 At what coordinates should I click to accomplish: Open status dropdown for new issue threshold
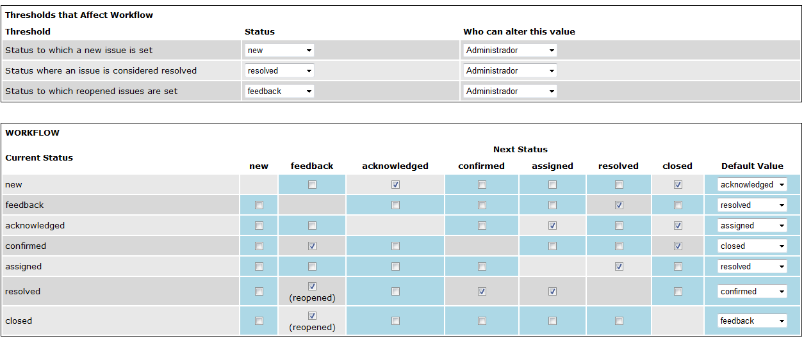(279, 51)
